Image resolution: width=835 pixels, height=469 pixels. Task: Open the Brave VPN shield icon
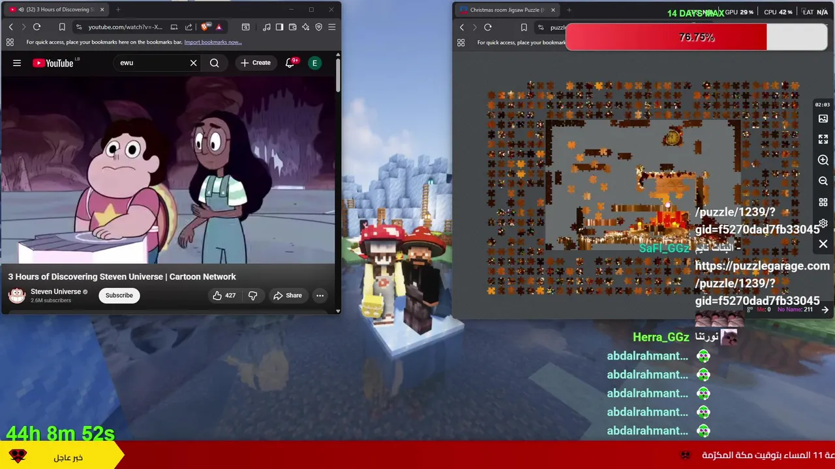point(318,27)
